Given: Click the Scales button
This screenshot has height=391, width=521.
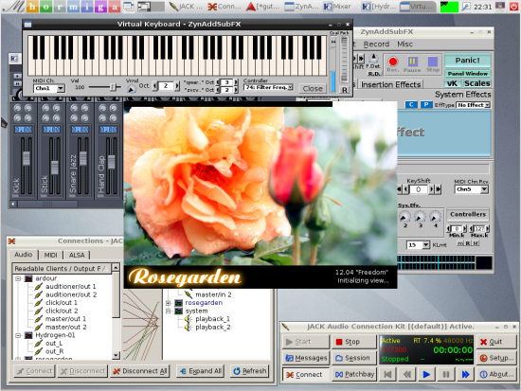Looking at the screenshot, I should tap(477, 83).
